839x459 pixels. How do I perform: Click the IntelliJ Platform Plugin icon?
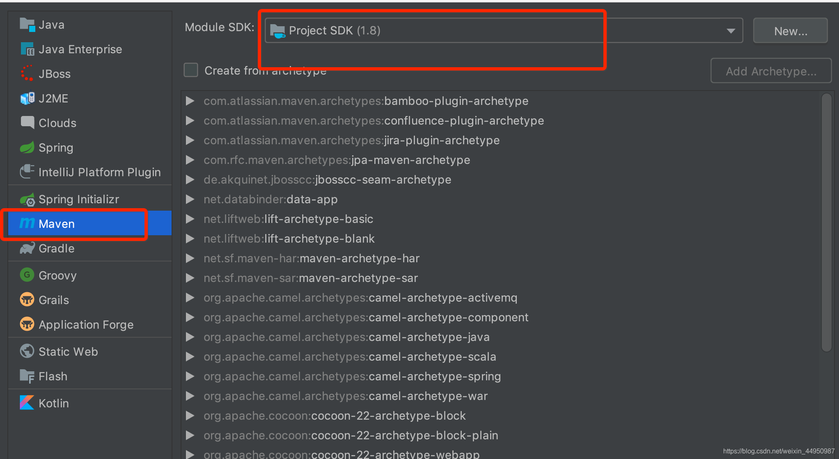point(28,172)
